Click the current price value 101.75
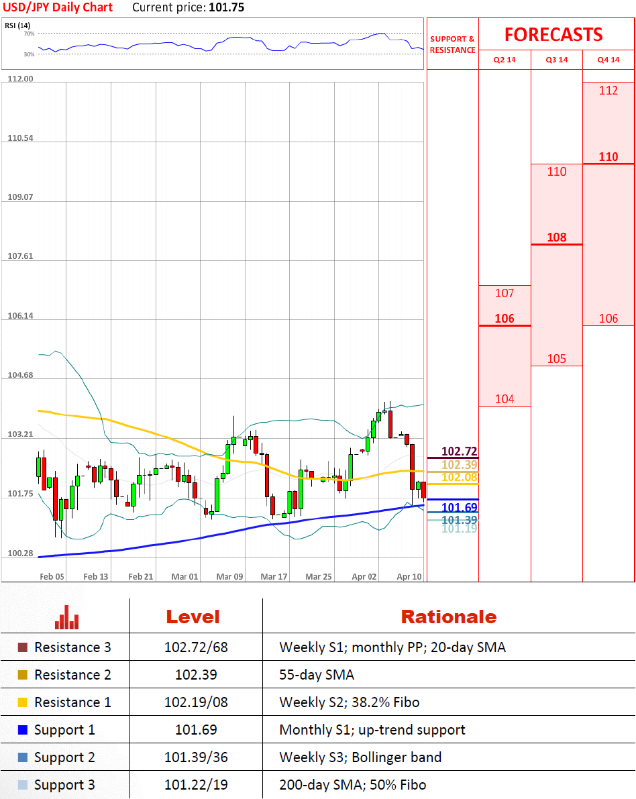Viewport: 636px width, 799px height. click(226, 7)
